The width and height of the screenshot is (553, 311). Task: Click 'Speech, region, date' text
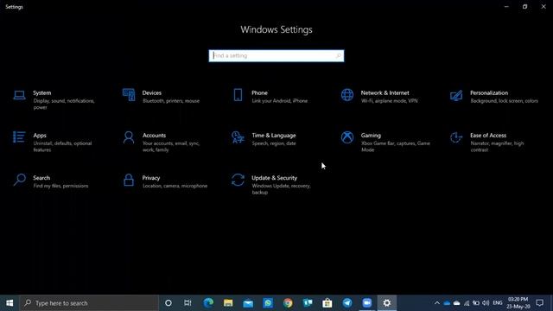pos(274,143)
